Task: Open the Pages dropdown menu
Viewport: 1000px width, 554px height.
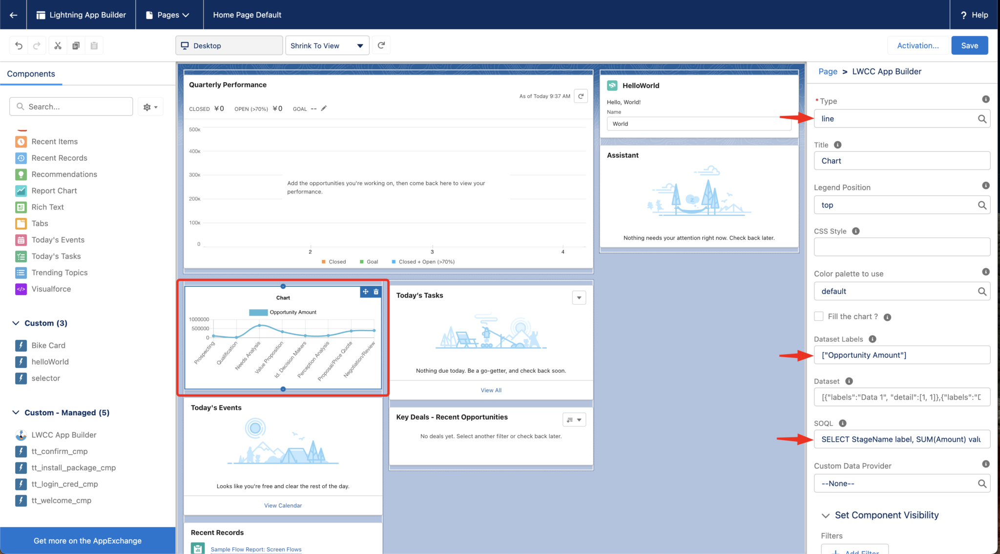Action: (168, 15)
